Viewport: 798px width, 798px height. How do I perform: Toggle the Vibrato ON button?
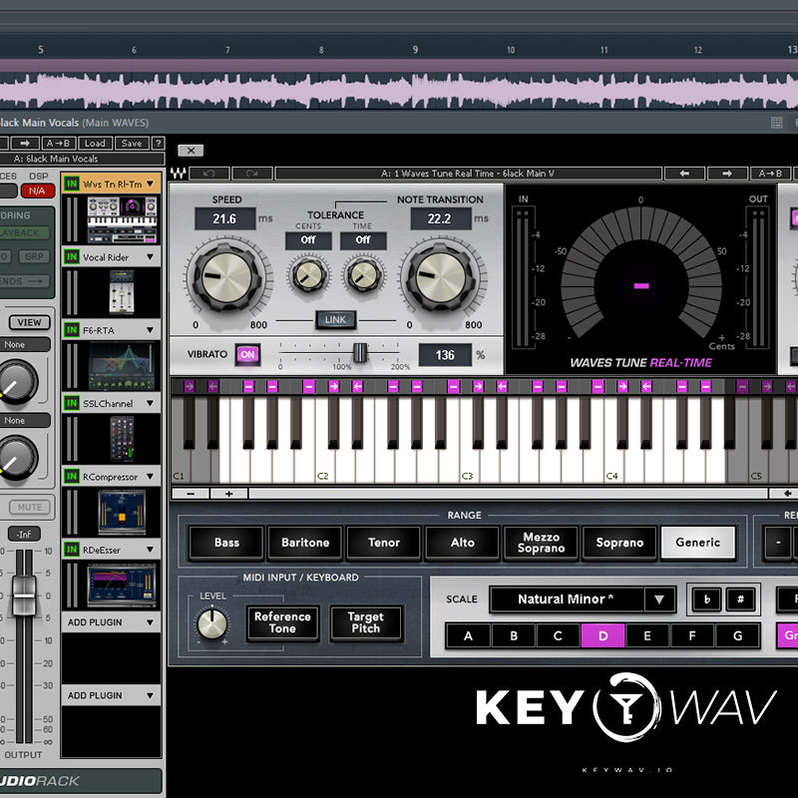247,354
